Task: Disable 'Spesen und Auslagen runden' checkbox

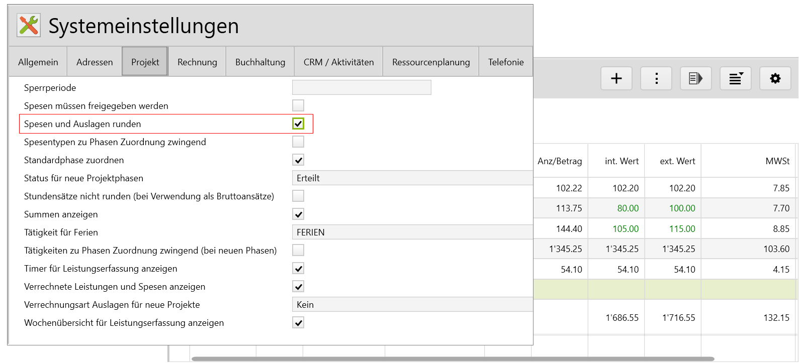Action: [298, 124]
